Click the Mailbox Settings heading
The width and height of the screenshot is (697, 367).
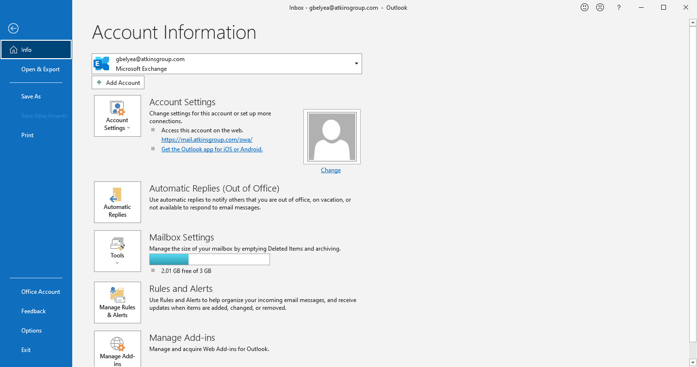coord(182,238)
